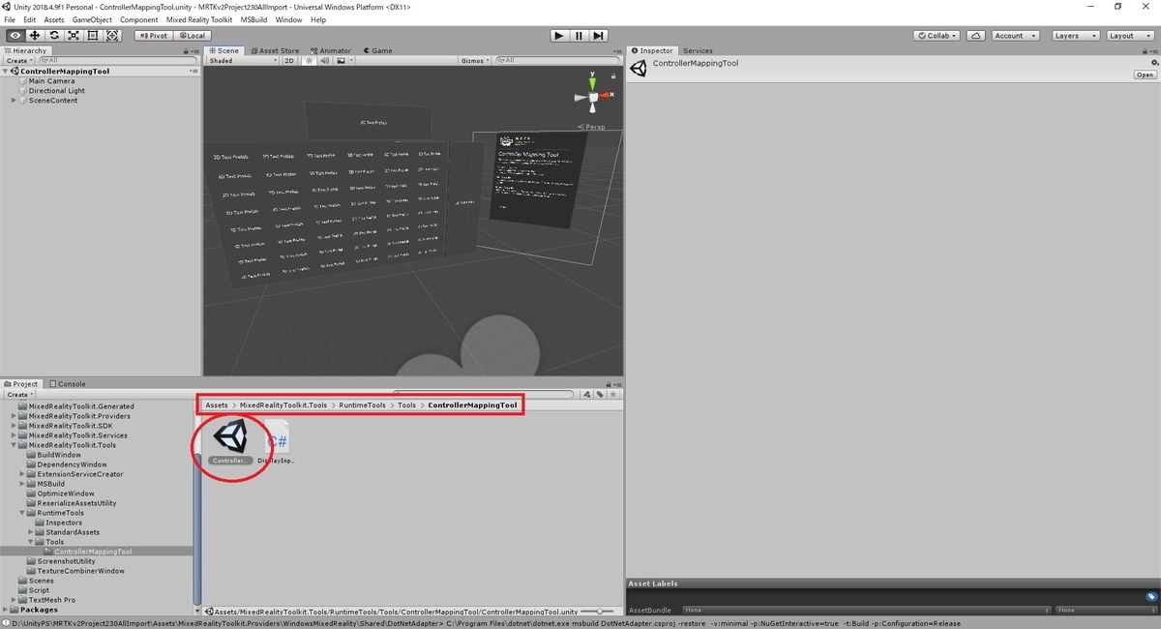Select the Hand (view) tool
The width and height of the screenshot is (1161, 629).
(x=15, y=36)
